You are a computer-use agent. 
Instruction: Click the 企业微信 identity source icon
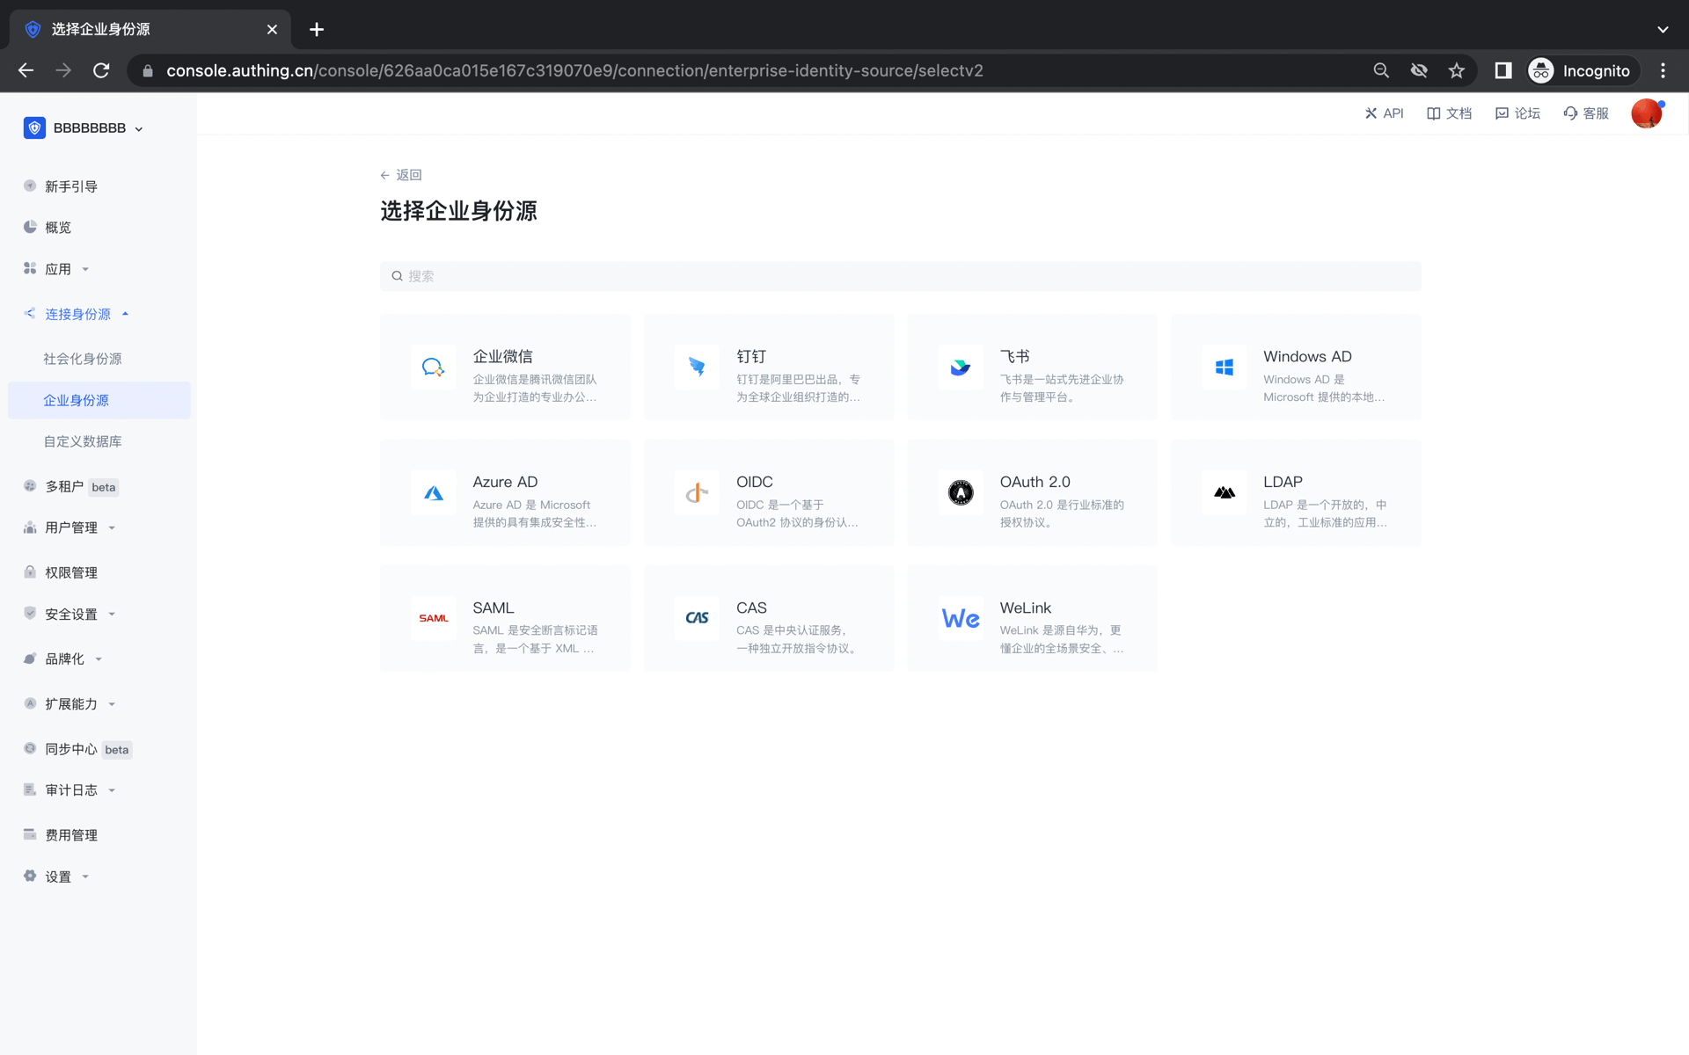433,367
